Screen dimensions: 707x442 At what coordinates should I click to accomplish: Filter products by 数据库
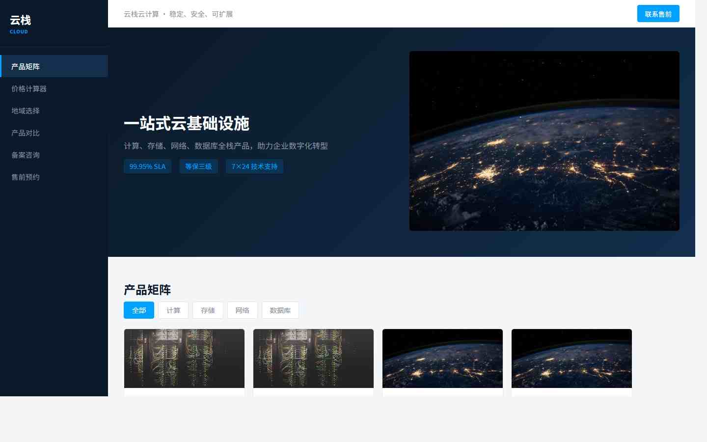coord(280,310)
